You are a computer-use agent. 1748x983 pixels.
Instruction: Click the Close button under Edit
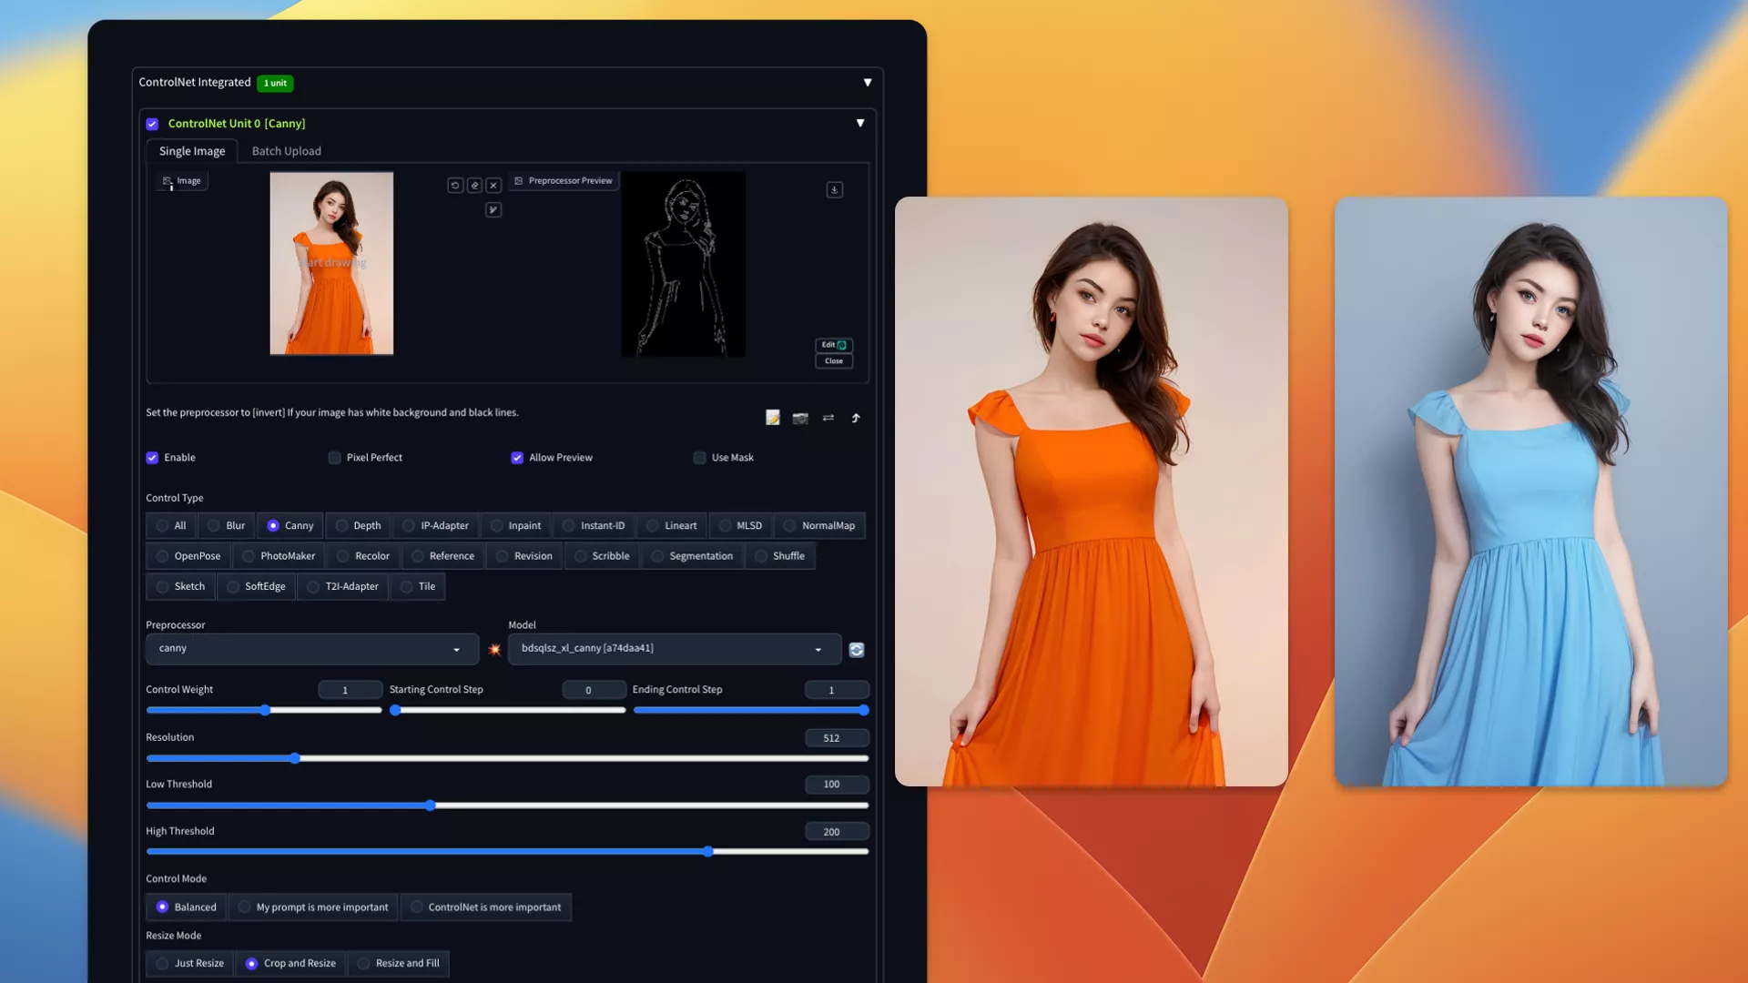coord(833,361)
